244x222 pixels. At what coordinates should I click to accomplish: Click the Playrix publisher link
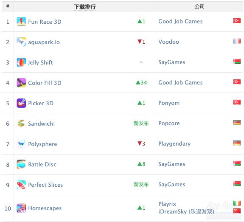pyautogui.click(x=167, y=204)
